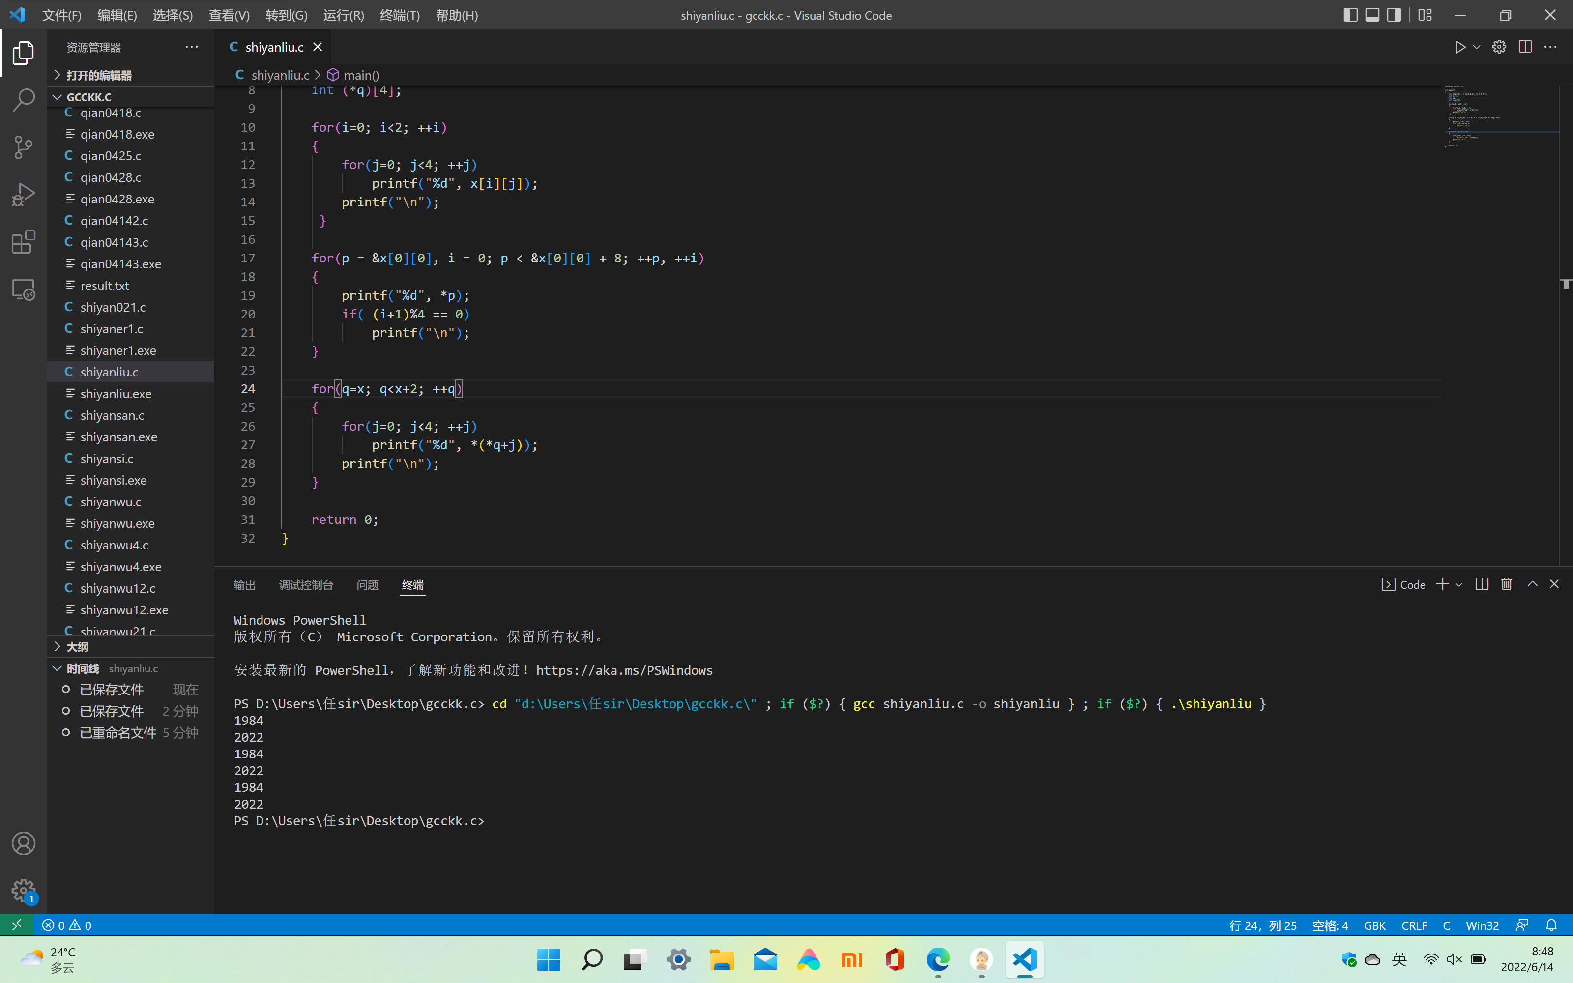Open Explorer views and more actions ellipsis
Image resolution: width=1573 pixels, height=983 pixels.
pyautogui.click(x=191, y=47)
